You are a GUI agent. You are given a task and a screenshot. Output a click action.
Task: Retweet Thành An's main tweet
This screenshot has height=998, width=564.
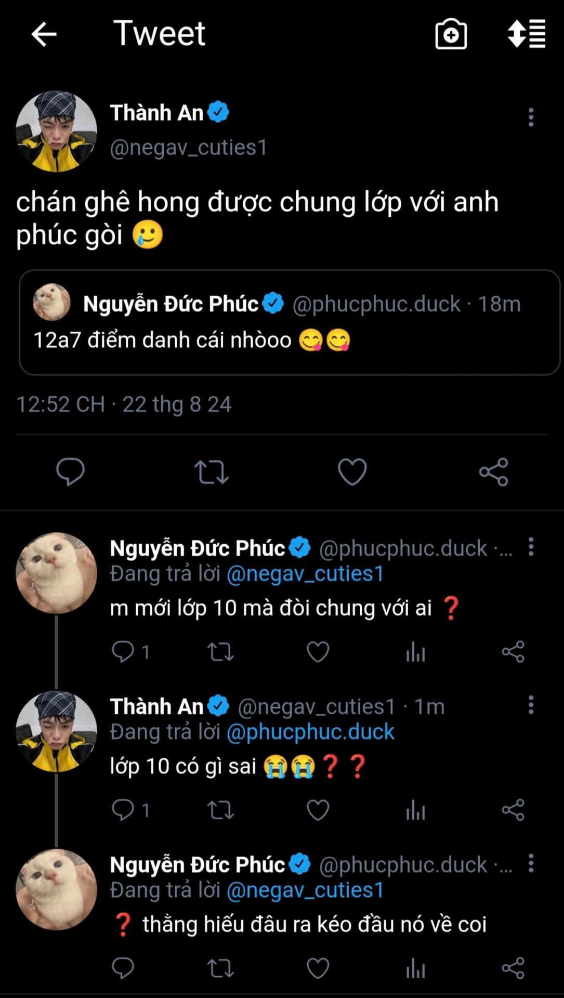[211, 471]
